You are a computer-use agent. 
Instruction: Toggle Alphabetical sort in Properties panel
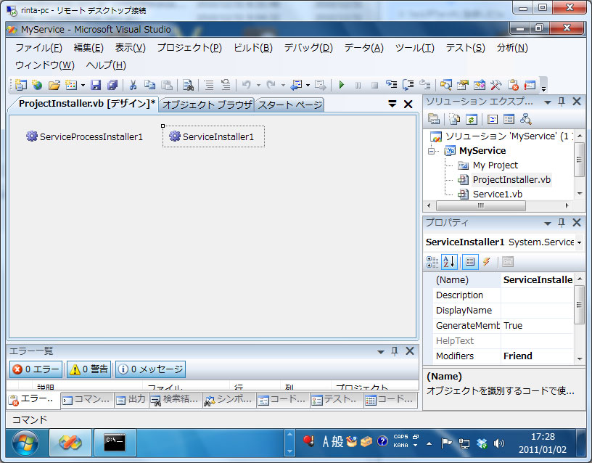[449, 262]
